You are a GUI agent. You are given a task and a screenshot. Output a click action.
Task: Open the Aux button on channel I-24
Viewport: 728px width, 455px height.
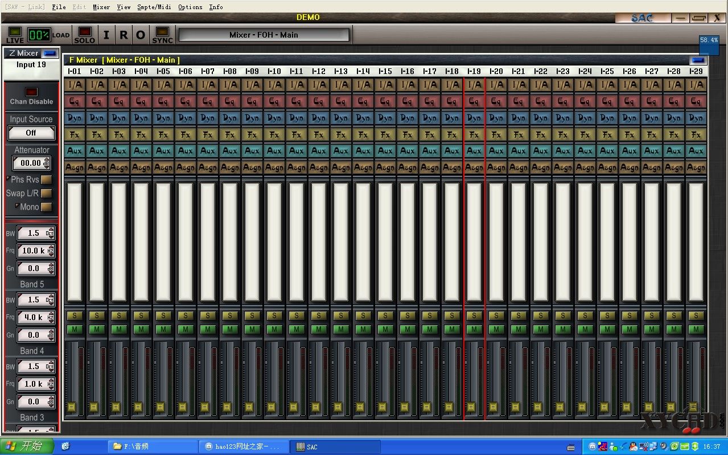point(585,151)
